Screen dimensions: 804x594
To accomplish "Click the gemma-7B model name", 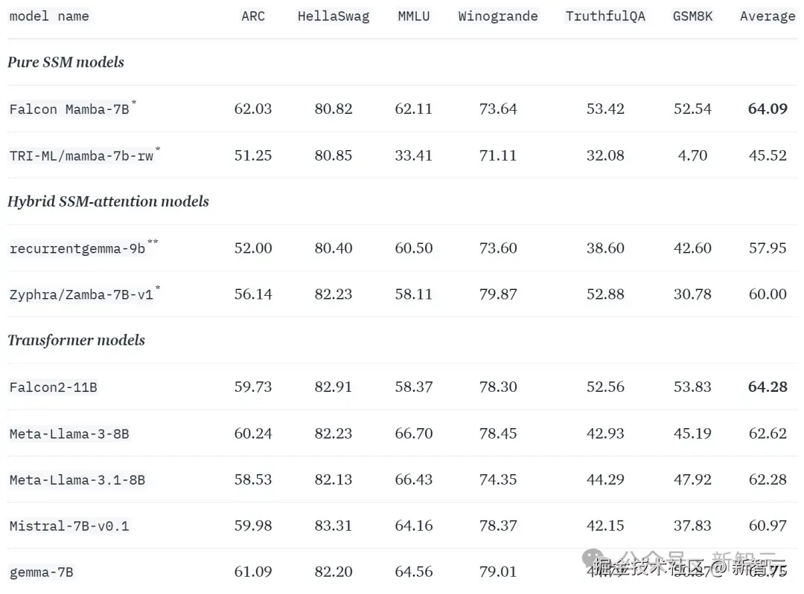I will coord(42,572).
